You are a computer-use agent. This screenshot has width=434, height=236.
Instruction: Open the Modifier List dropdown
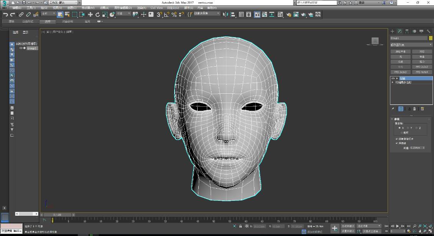pos(411,45)
